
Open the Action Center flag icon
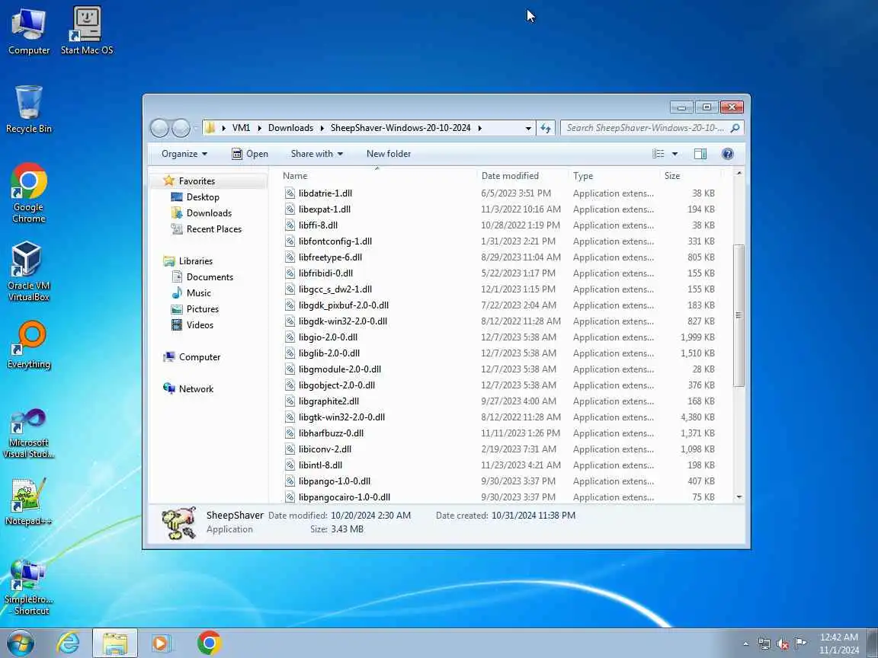[801, 644]
